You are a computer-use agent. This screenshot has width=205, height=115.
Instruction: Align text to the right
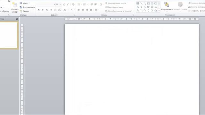point(87,10)
